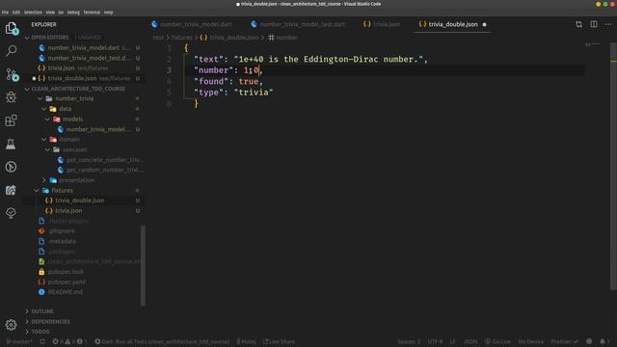This screenshot has width=617, height=347.
Task: Click the git icon of .gitignore
Action: coord(41,231)
